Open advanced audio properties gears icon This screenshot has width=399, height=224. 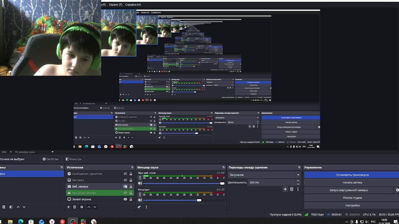[139, 207]
